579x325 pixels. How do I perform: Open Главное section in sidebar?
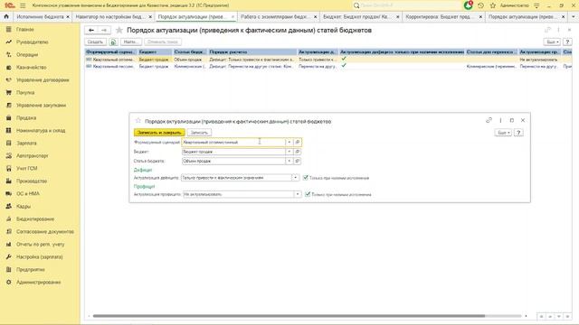tap(24, 29)
